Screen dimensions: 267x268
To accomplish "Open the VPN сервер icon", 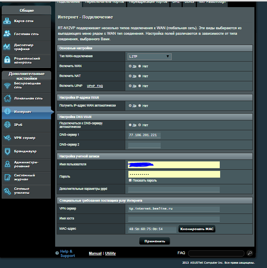I will (7, 138).
